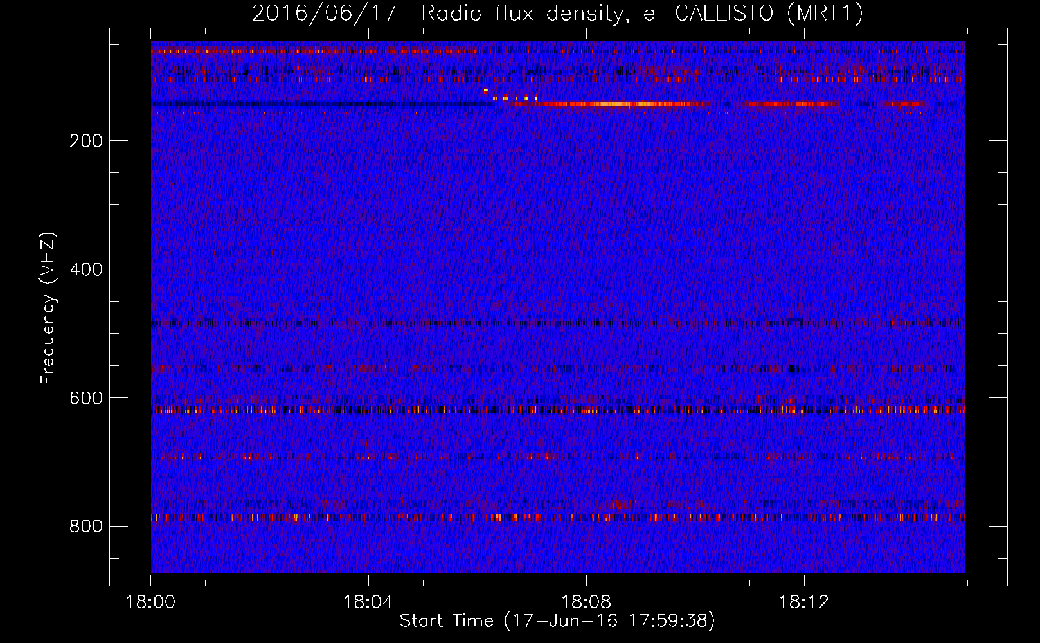Click the plot title '2016/06/17 Radio flux density'
1040x643 pixels.
coord(557,13)
